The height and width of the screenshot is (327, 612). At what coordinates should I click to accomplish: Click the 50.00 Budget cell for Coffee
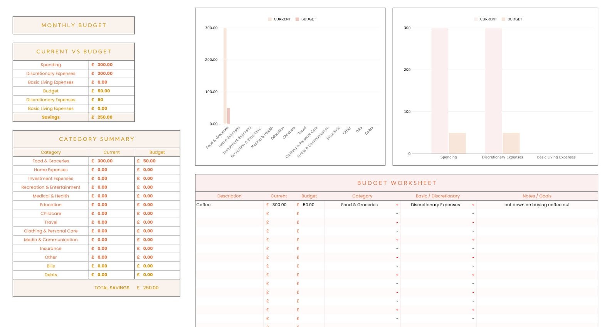[x=309, y=205]
